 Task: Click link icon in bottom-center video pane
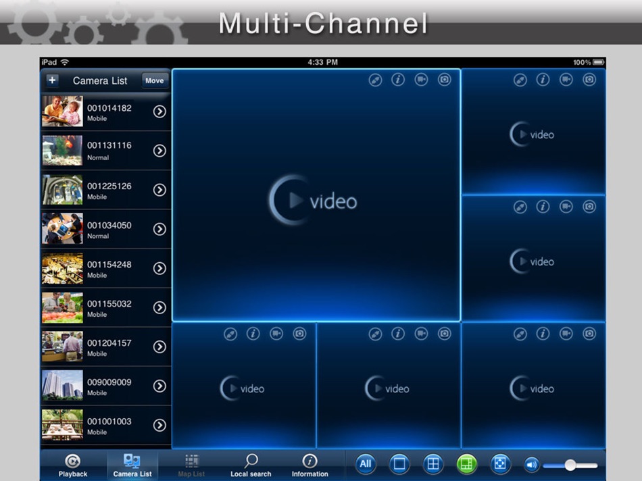375,334
